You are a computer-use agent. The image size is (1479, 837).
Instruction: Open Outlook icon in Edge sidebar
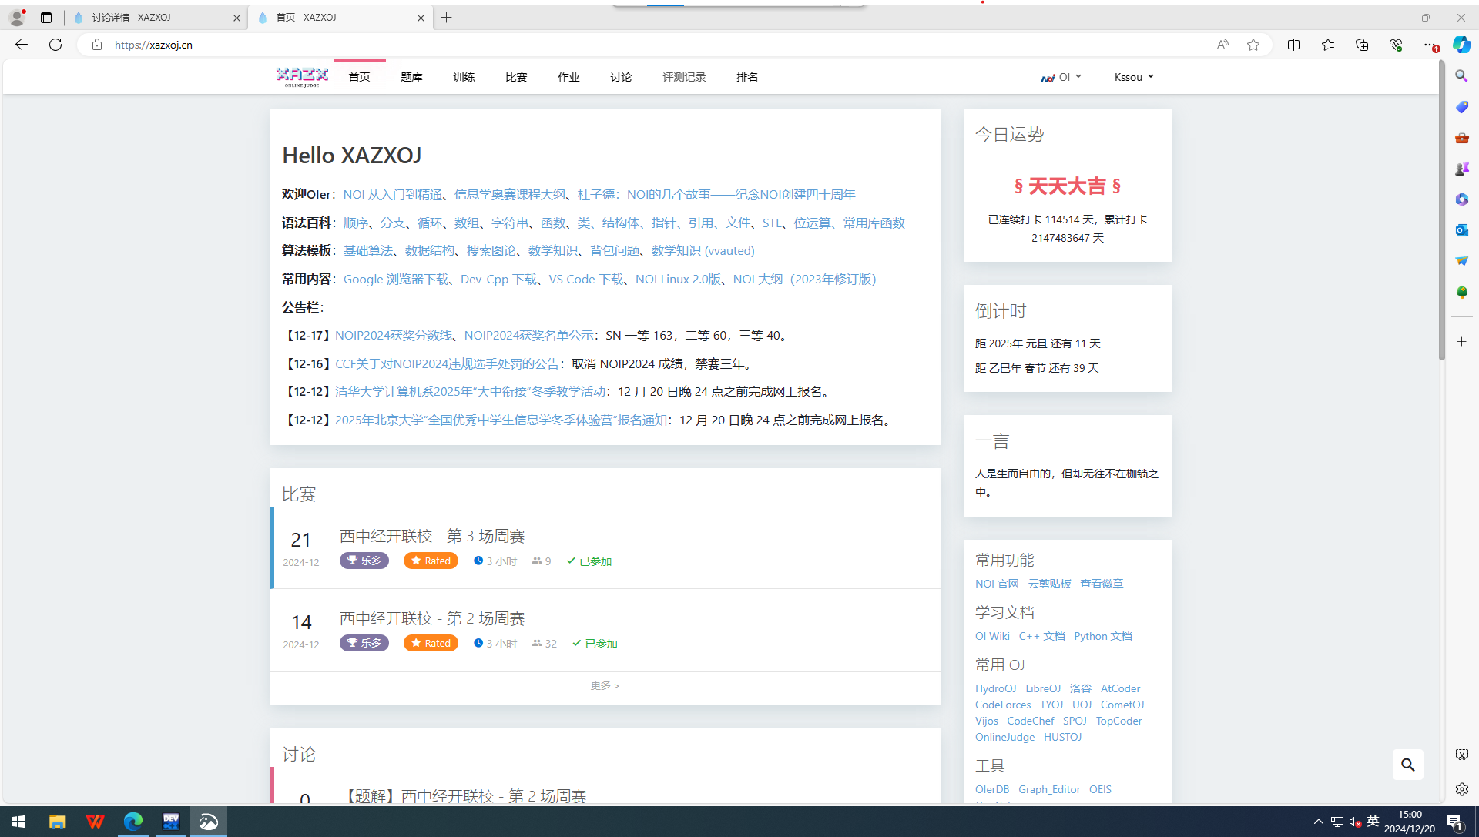[1461, 230]
